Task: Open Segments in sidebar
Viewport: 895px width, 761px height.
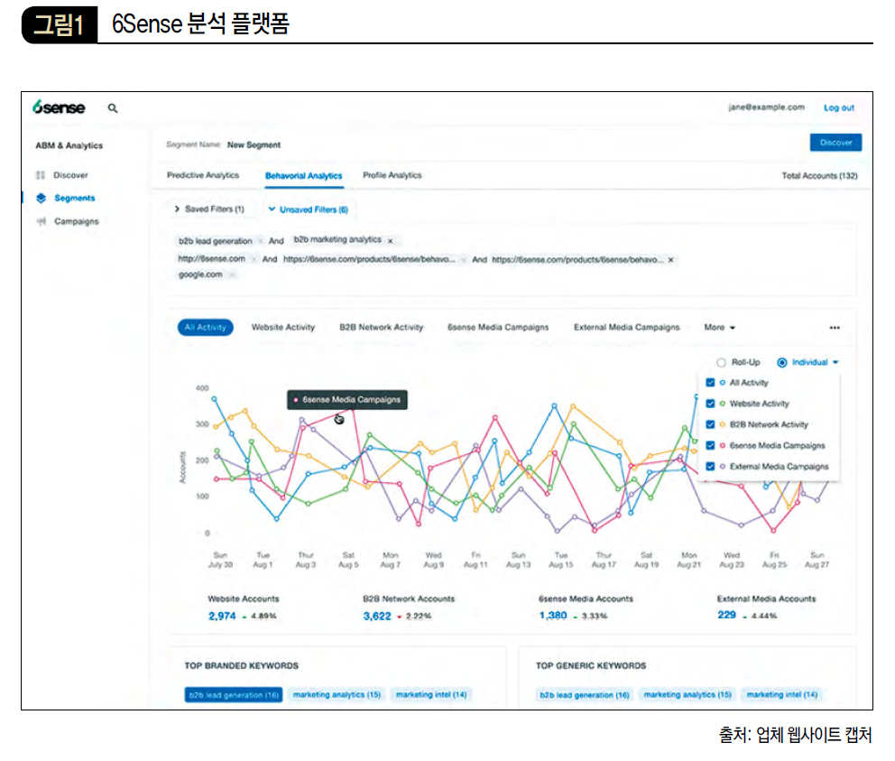Action: 75,199
